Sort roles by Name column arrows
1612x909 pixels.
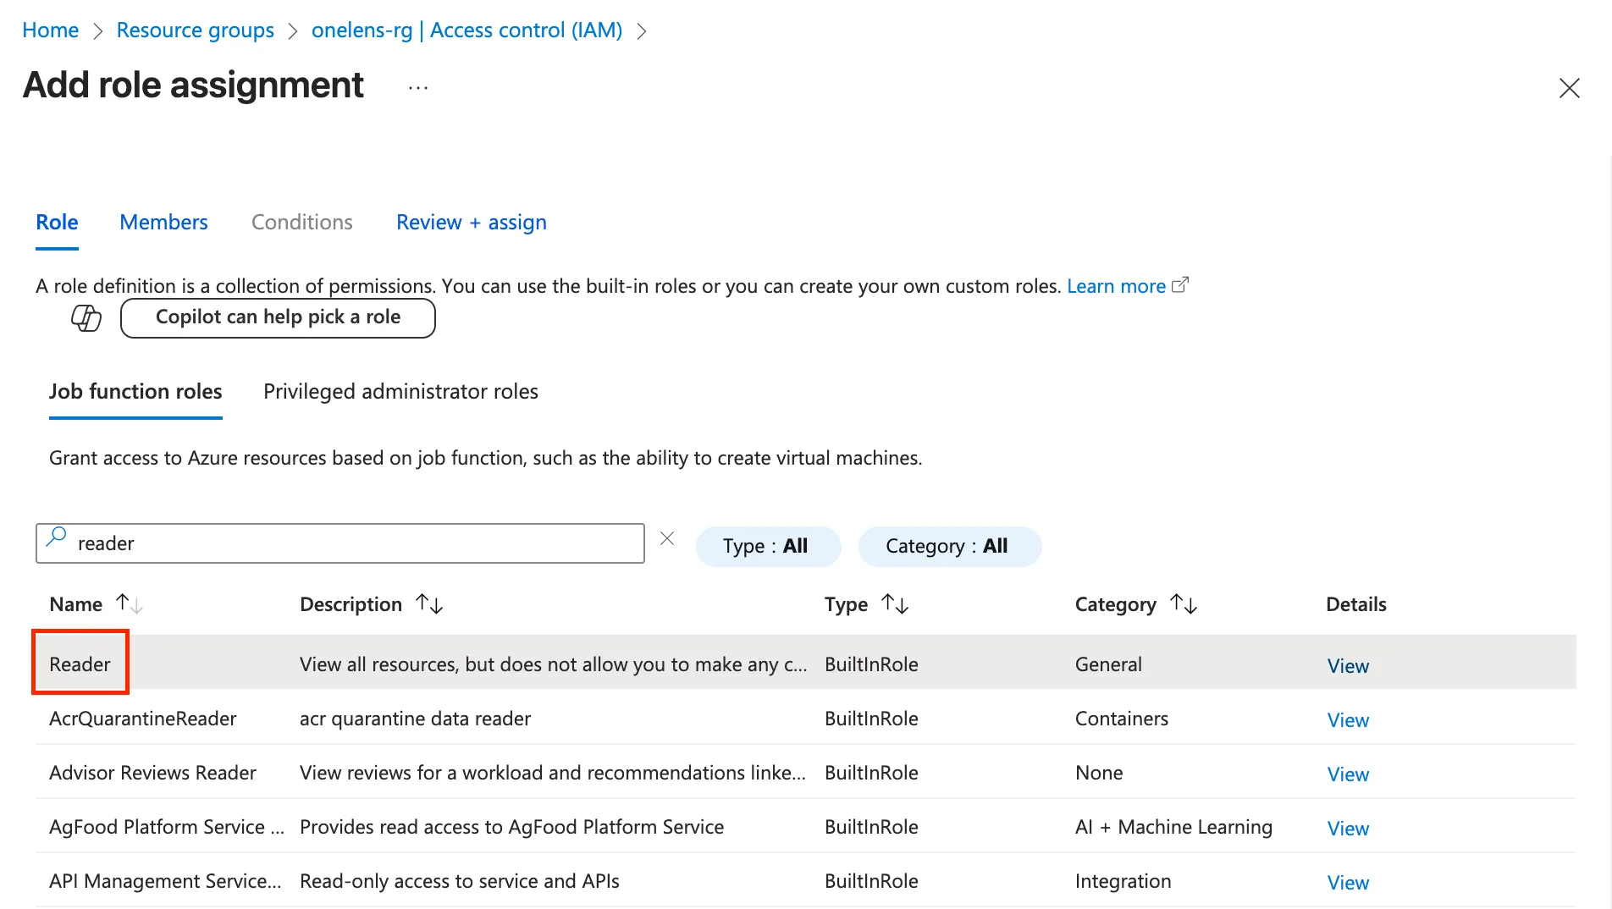[x=129, y=604]
